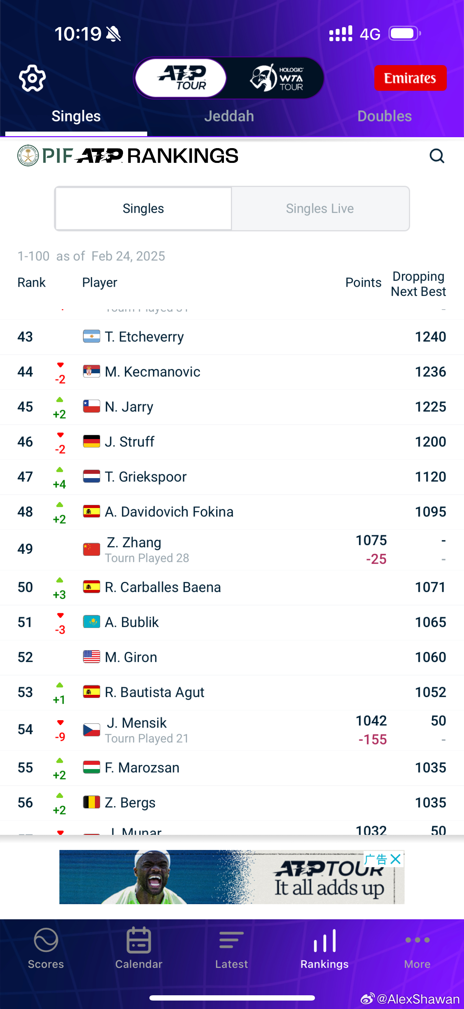The image size is (464, 1009).
Task: Tap the More dots icon
Action: pos(417,940)
